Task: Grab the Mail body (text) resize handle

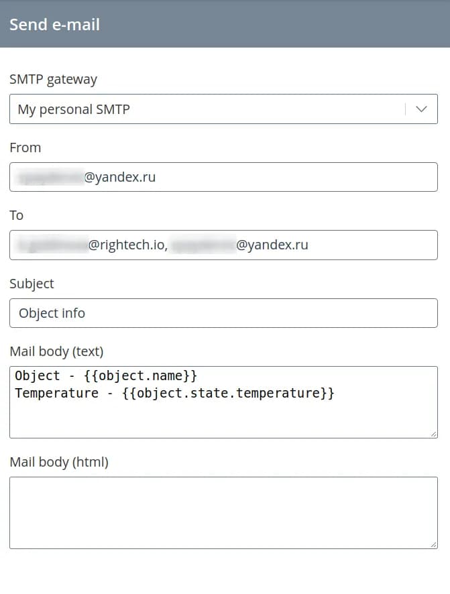Action: [433, 434]
